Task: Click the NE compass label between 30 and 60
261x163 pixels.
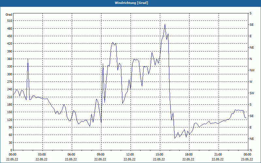Action: pos(252,139)
